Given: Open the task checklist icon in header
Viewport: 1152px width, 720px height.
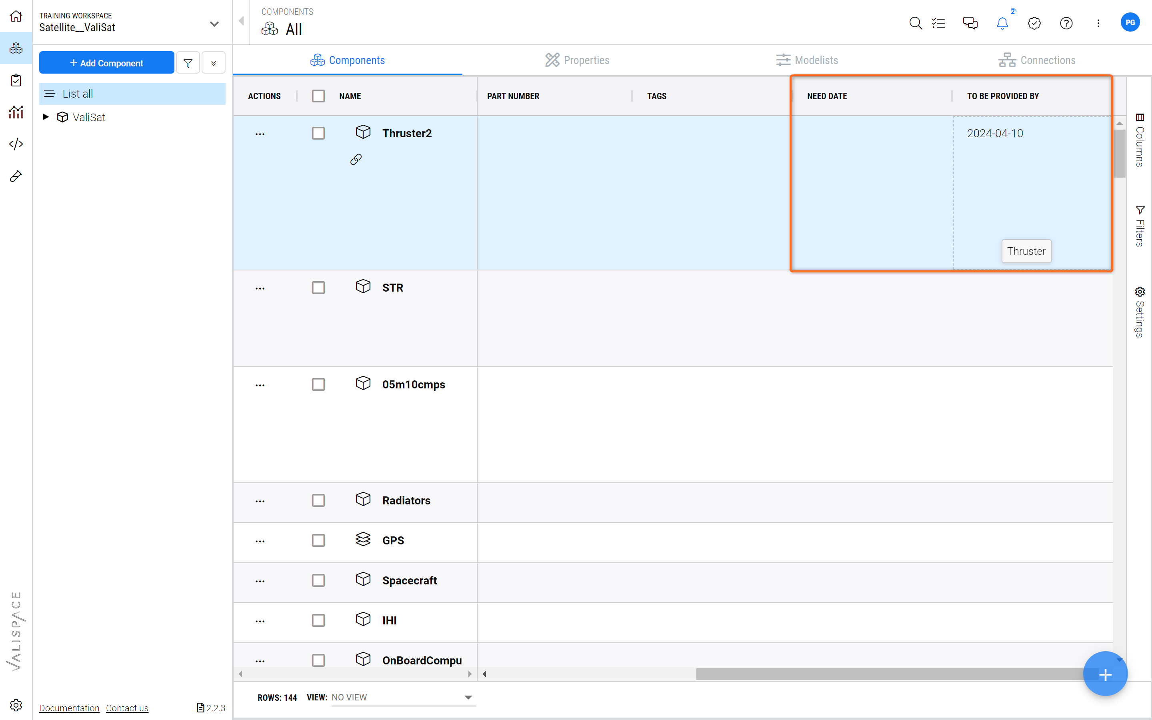Looking at the screenshot, I should [938, 23].
